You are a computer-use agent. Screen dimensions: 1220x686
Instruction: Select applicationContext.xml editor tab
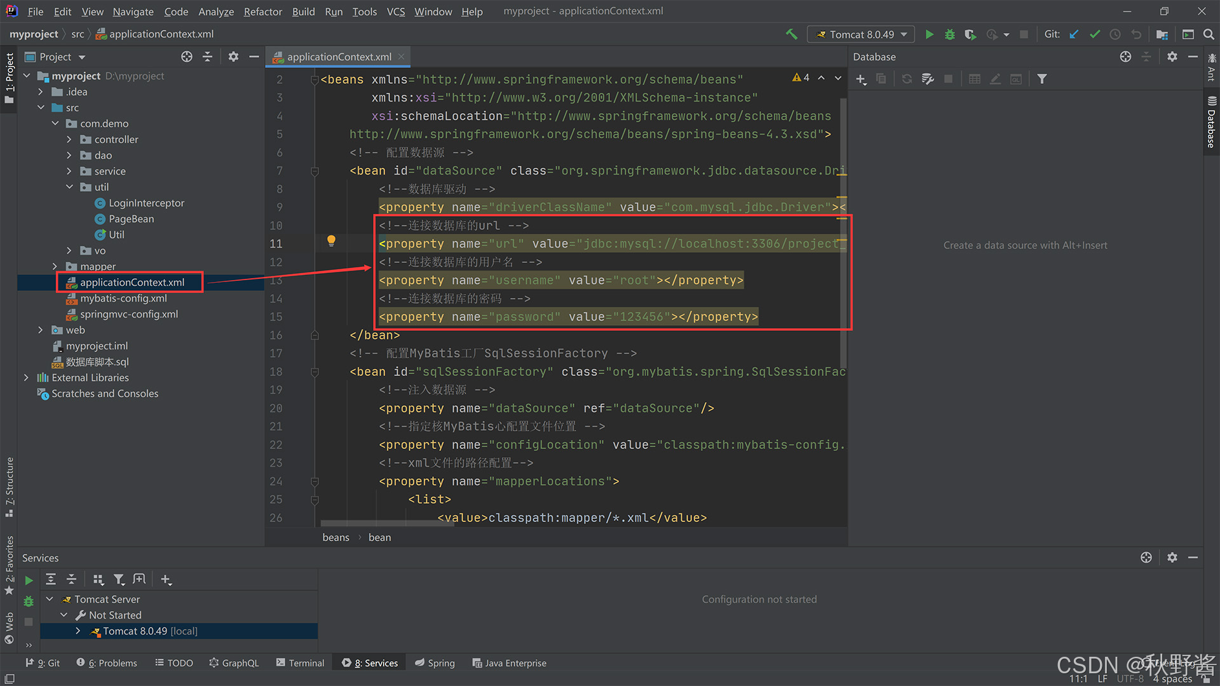click(x=339, y=57)
